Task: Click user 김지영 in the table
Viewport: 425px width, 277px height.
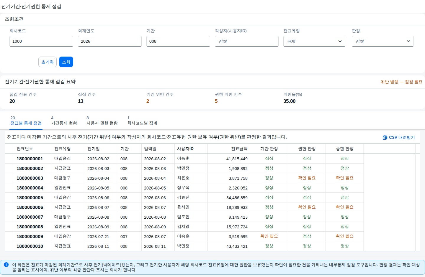Action: pos(183,227)
